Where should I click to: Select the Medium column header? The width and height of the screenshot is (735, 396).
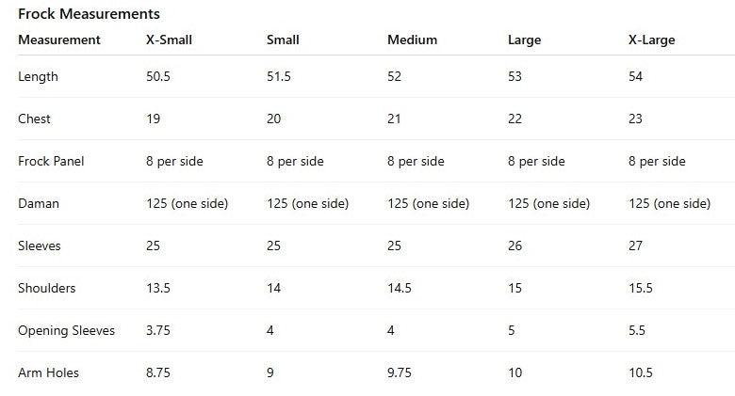(x=412, y=40)
